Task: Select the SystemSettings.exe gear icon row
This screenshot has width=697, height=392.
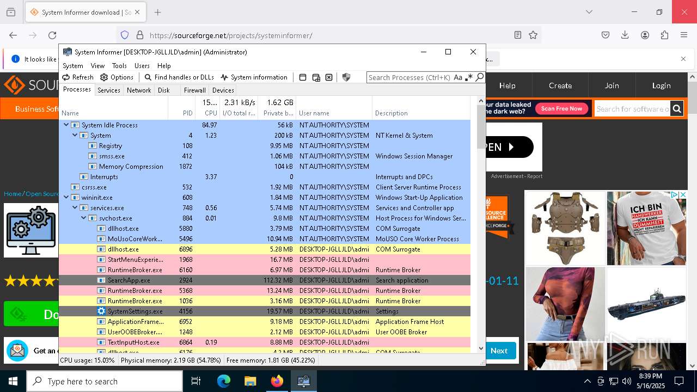Action: click(265, 311)
